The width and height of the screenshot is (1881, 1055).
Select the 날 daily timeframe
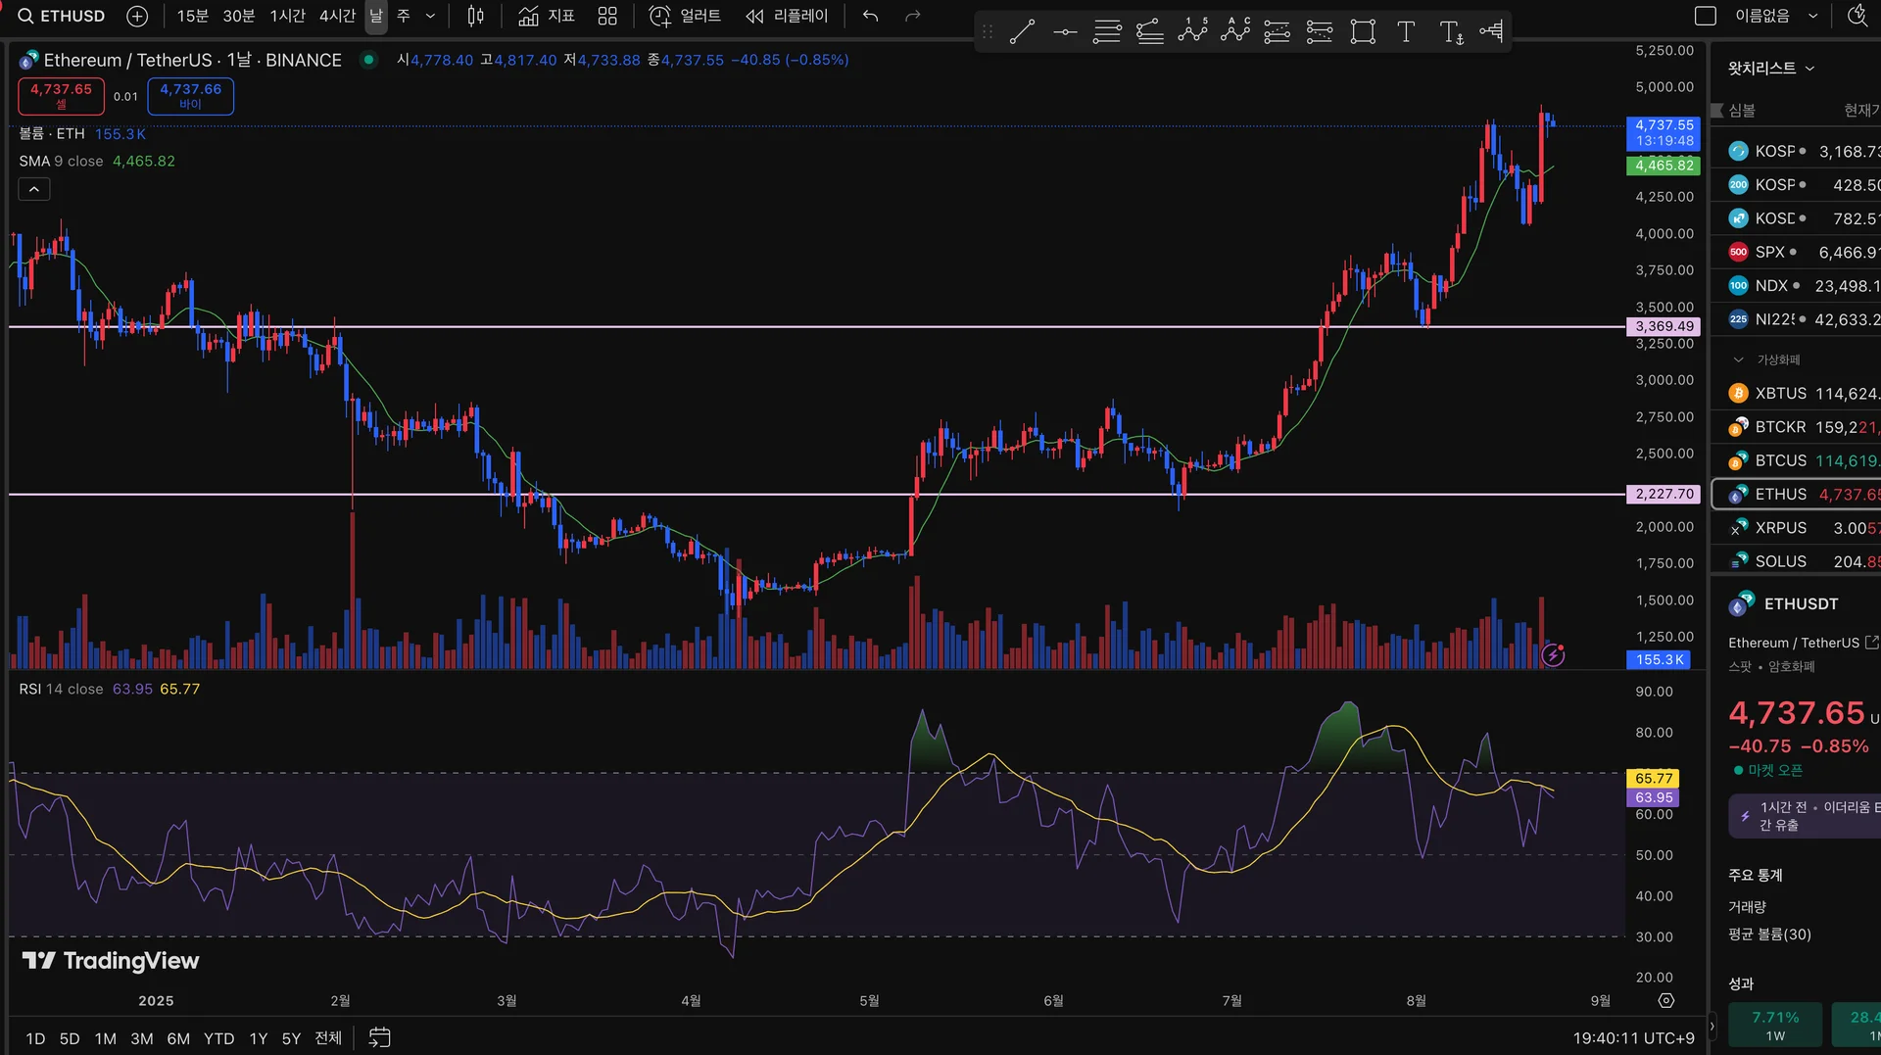tap(376, 16)
